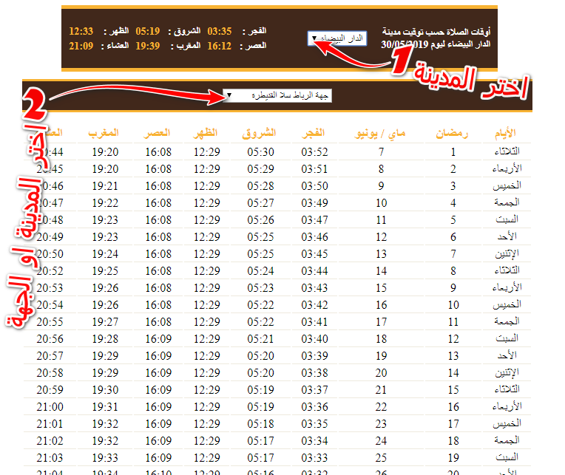The image size is (565, 475).
Task: Click the sunrise time 05:30 cell
Action: 260,152
